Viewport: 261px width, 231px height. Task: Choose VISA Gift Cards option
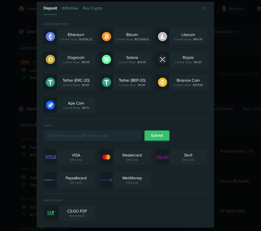pos(69,157)
